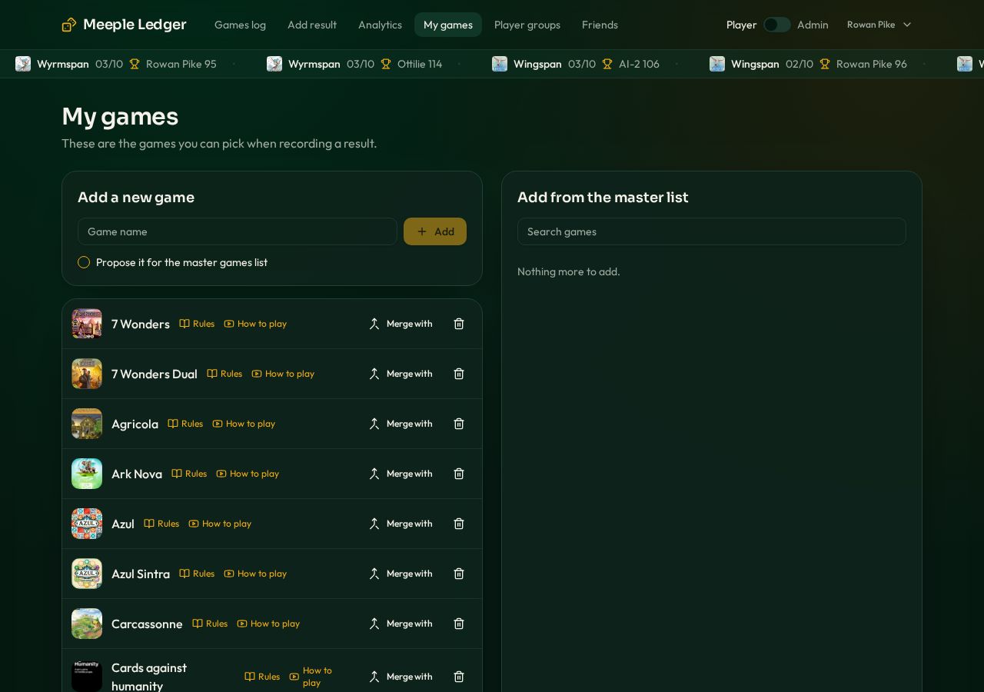Click the Player label
Viewport: 984px width, 692px height.
(741, 25)
